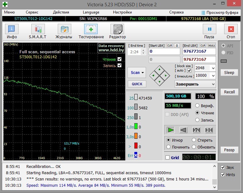
Task: Click the red Стоп icon
Action: (x=231, y=29)
